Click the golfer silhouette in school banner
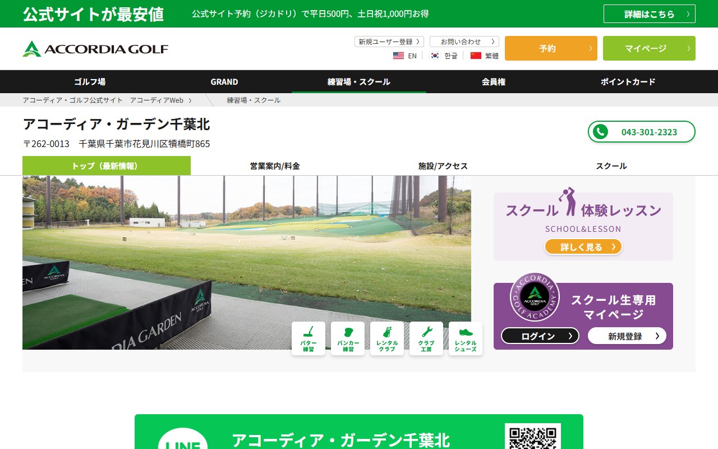The image size is (718, 449). [x=568, y=201]
